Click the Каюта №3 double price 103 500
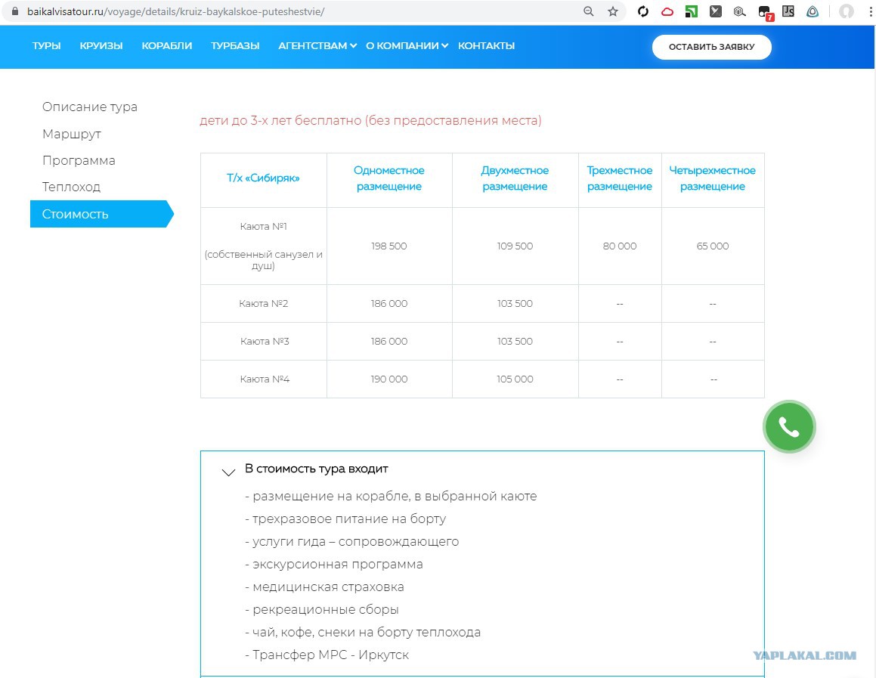Image resolution: width=876 pixels, height=678 pixels. point(515,341)
